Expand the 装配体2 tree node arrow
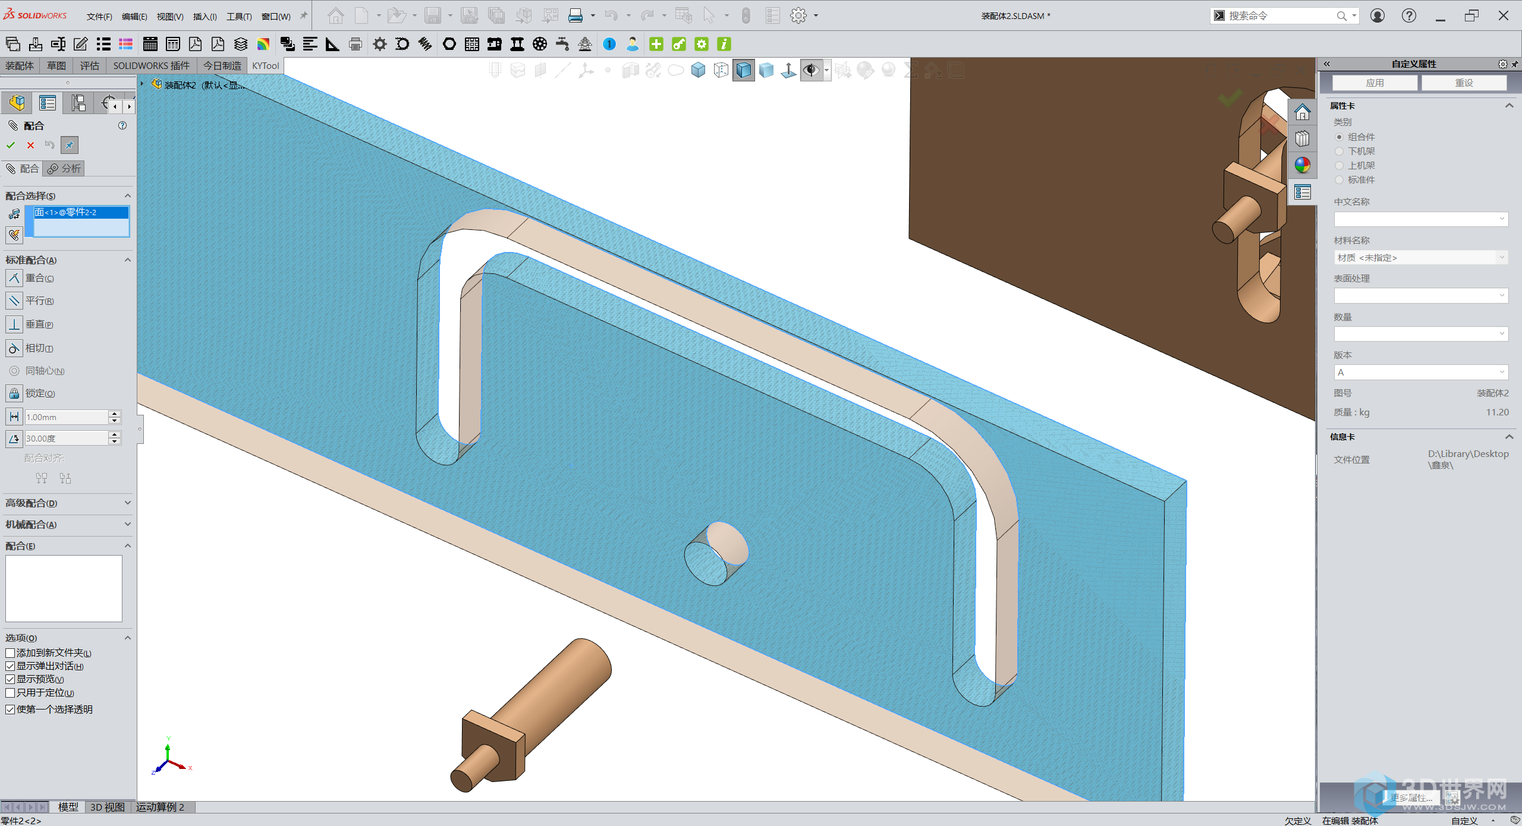The height and width of the screenshot is (826, 1522). (143, 84)
